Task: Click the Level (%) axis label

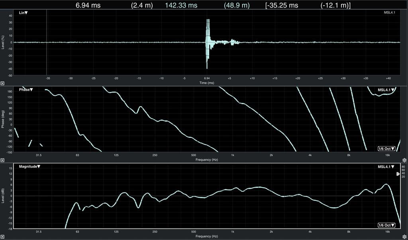Action: (x=3, y=42)
